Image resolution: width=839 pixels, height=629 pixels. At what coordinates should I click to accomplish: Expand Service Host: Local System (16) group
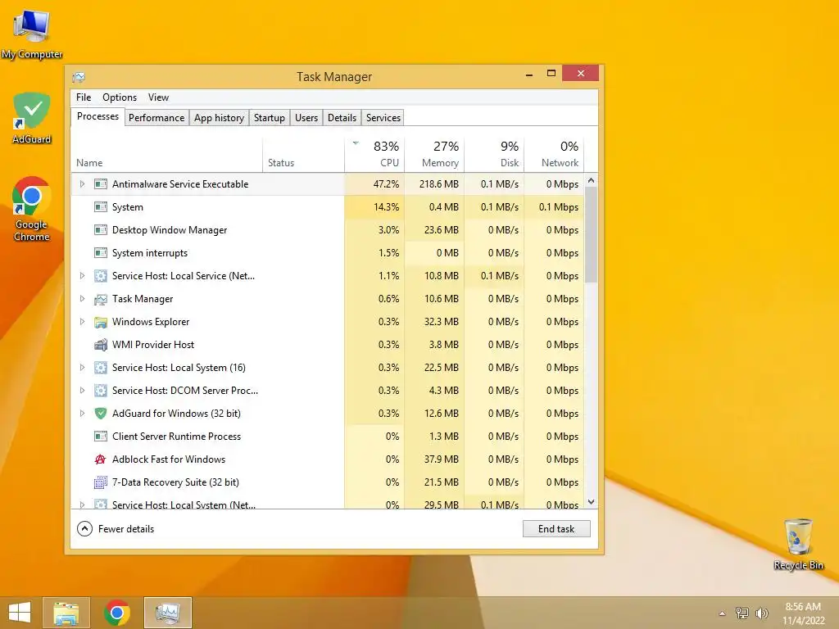(x=83, y=368)
